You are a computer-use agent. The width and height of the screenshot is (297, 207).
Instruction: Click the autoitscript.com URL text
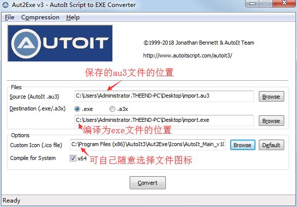click(x=188, y=55)
